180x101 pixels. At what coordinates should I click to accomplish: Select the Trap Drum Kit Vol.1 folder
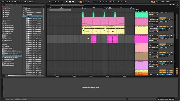[12, 58]
